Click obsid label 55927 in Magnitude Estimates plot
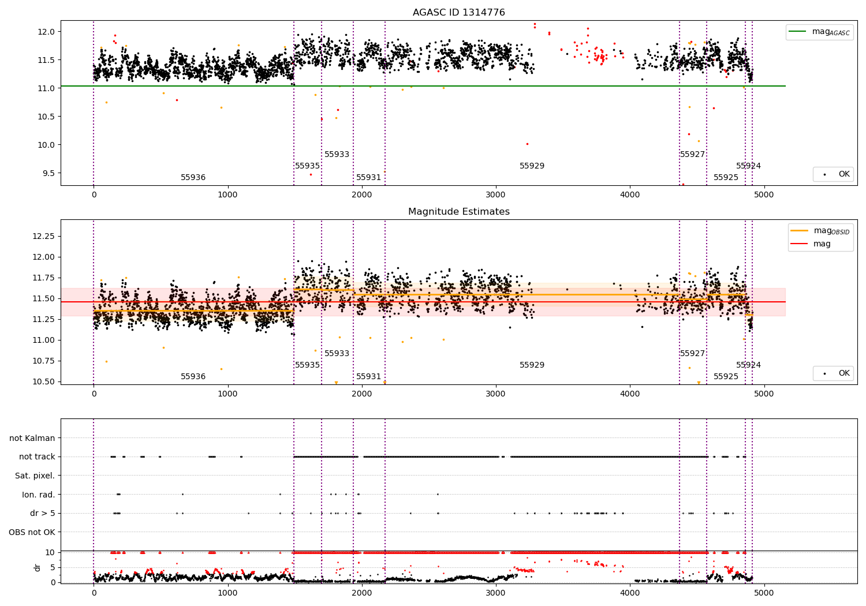The height and width of the screenshot is (606, 866). click(692, 353)
